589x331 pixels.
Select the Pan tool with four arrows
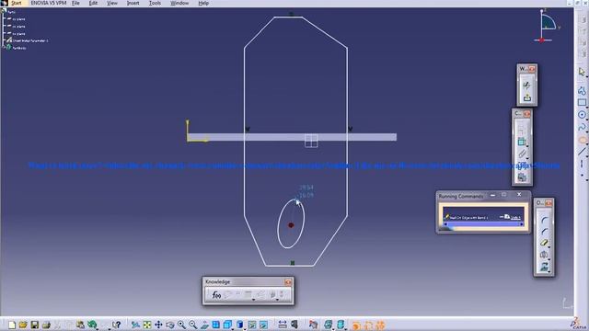coord(158,325)
